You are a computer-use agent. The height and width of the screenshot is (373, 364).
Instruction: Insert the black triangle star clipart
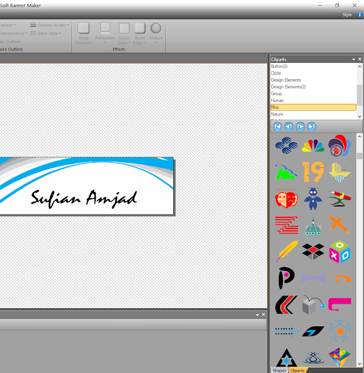coord(286,357)
